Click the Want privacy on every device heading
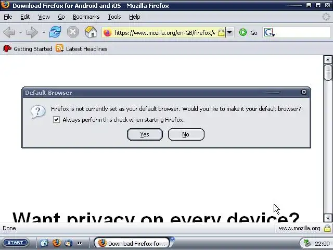The height and width of the screenshot is (250, 333). pos(156,217)
